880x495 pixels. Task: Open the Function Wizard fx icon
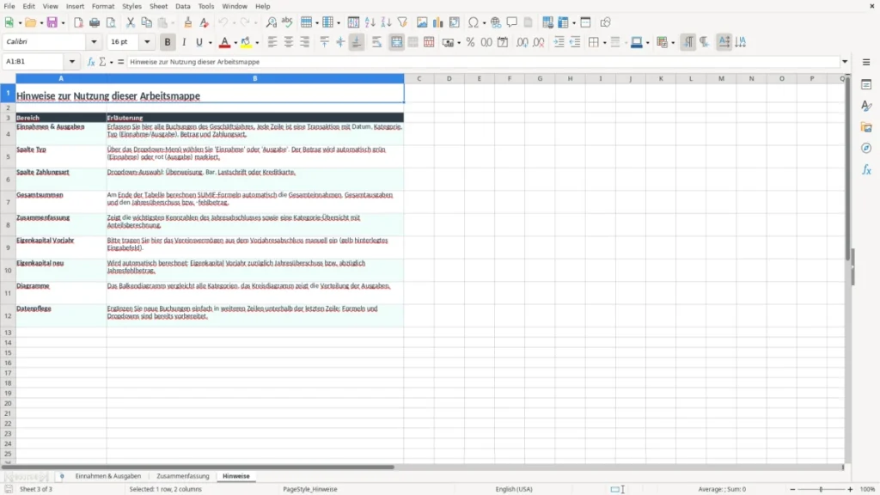click(x=91, y=62)
